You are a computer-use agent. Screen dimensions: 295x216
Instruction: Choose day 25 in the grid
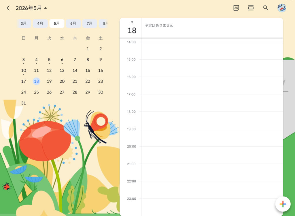[36, 92]
